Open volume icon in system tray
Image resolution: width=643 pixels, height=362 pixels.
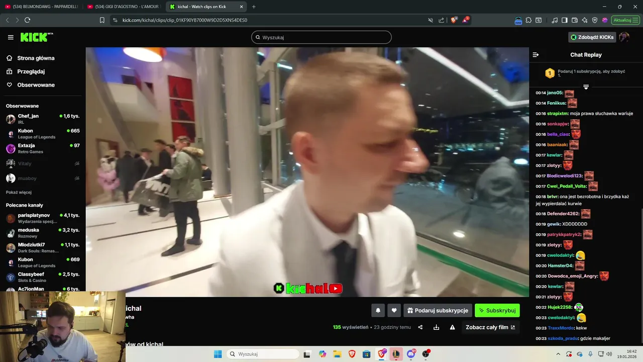tap(609, 354)
